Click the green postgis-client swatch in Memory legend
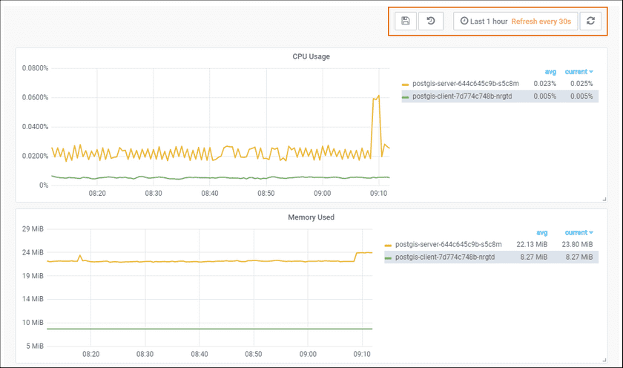The width and height of the screenshot is (623, 368). point(388,258)
